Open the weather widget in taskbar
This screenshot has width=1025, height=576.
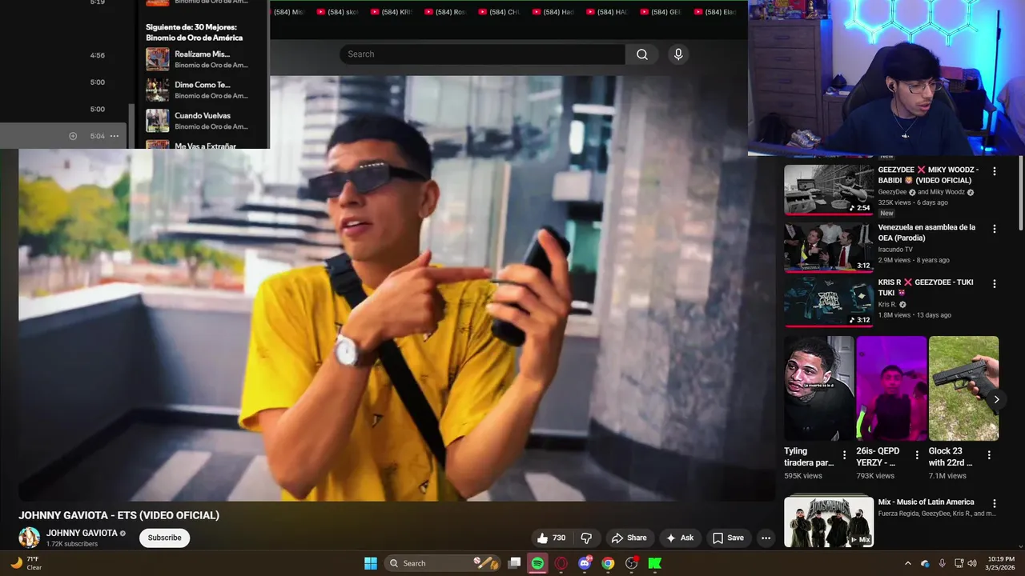point(26,563)
